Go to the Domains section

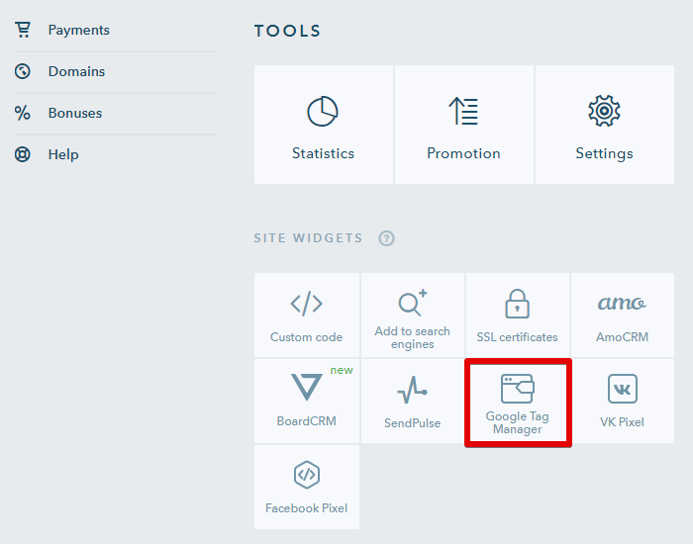[x=76, y=71]
